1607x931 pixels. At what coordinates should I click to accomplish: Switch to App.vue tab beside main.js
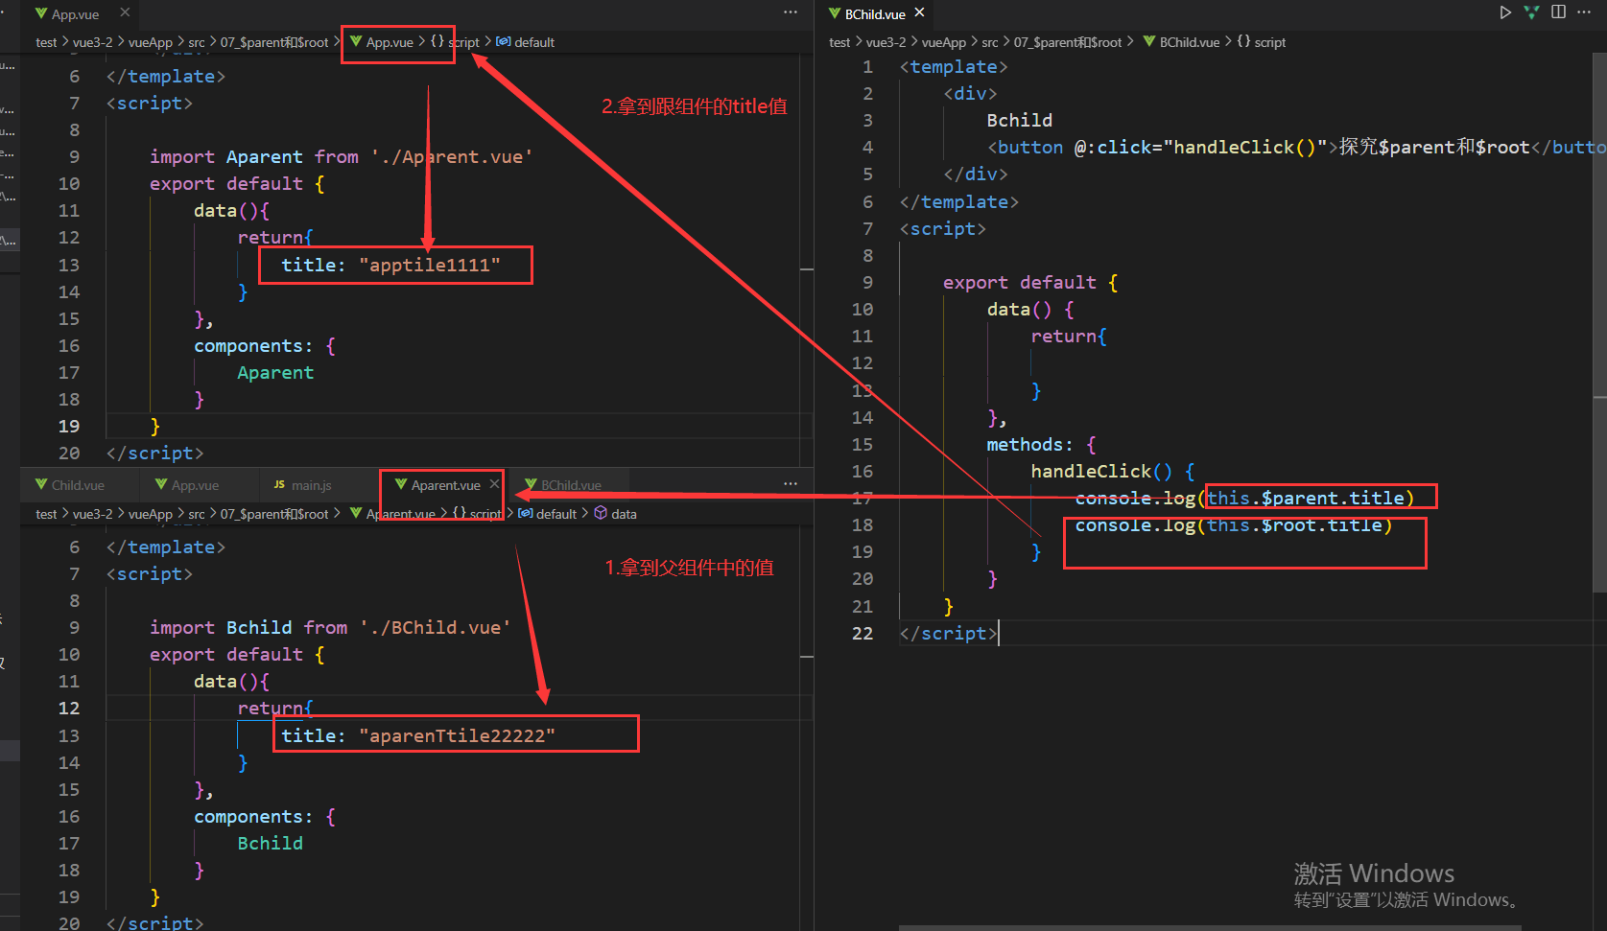(195, 485)
